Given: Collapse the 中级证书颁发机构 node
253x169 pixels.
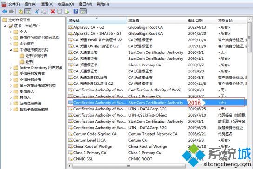Looking at the screenshot, I should 11,50.
